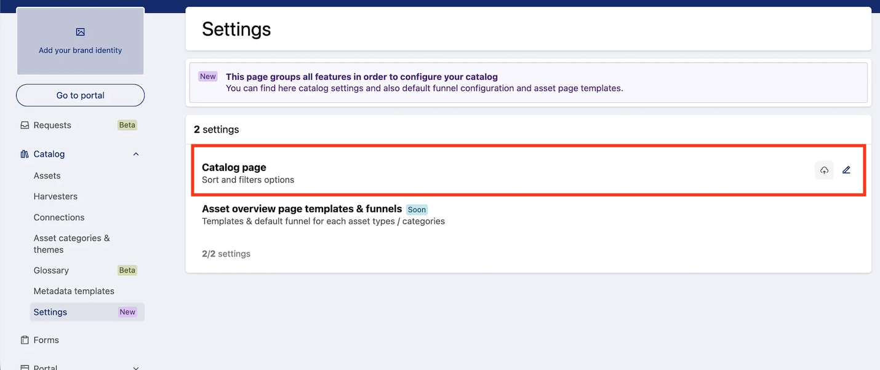Click Asset overview page templates & funnels
Image resolution: width=880 pixels, height=370 pixels.
302,209
